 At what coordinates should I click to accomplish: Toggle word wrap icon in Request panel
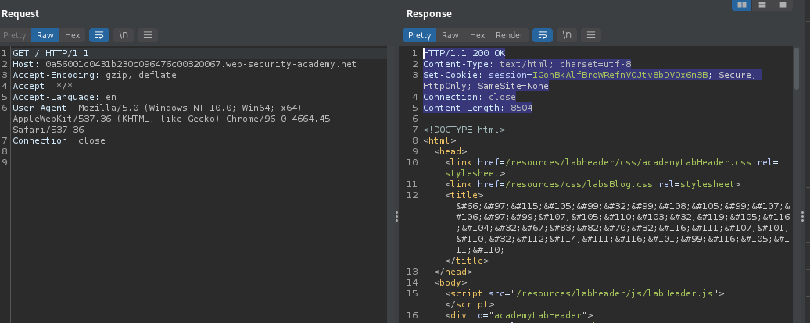tap(99, 35)
